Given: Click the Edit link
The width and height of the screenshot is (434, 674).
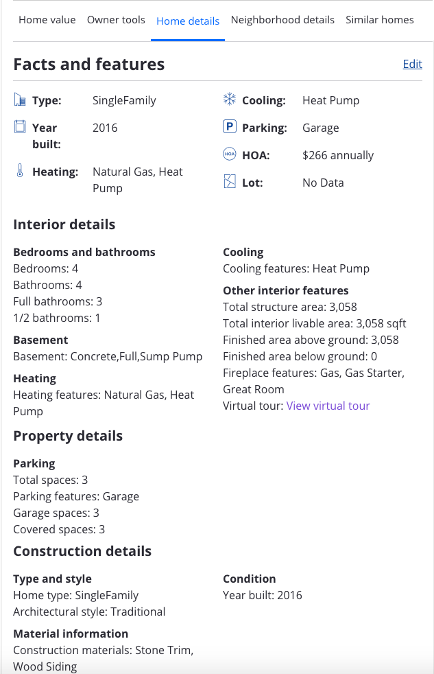Looking at the screenshot, I should click(x=412, y=65).
